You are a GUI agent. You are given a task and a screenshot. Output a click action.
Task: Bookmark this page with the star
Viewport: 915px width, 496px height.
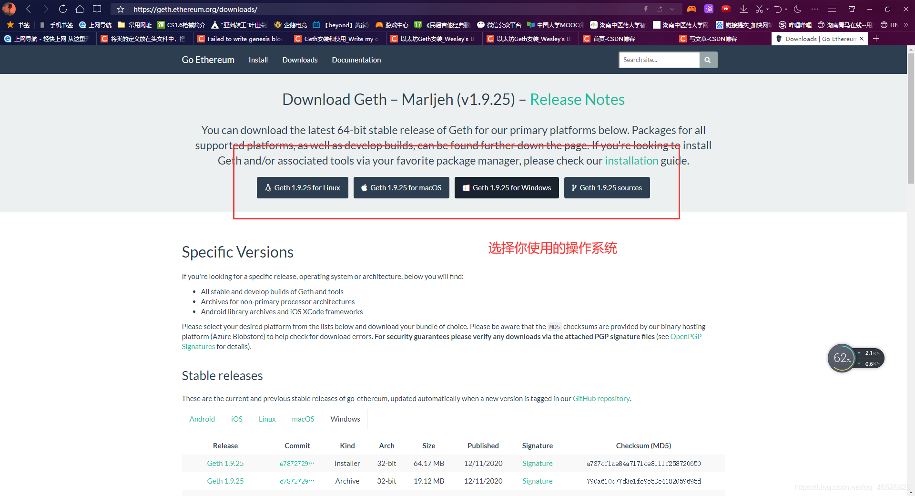(121, 9)
